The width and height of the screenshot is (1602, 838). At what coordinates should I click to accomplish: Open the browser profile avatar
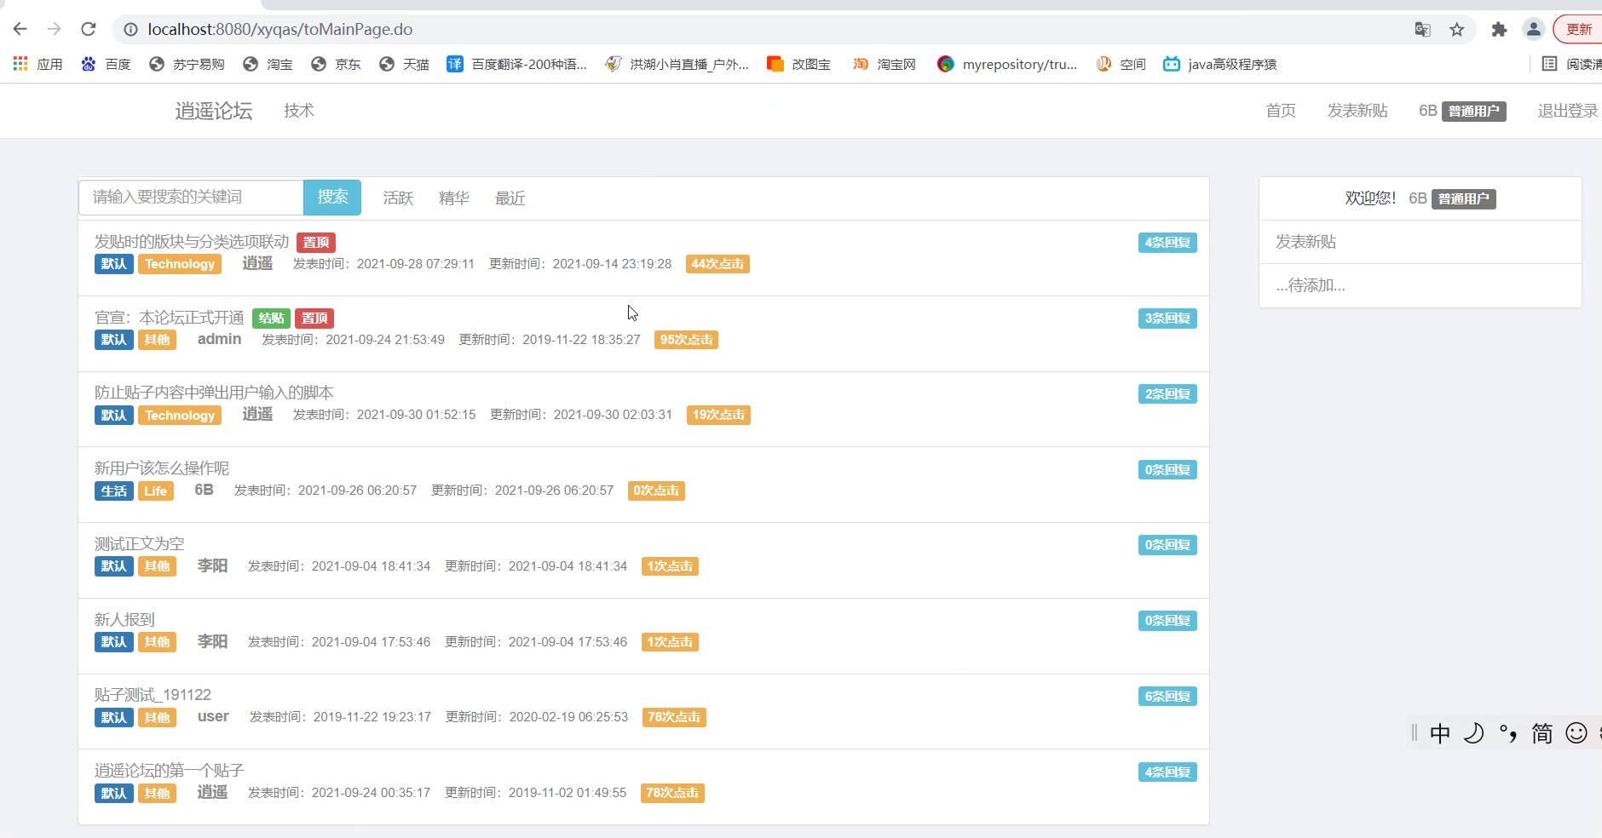click(1534, 30)
